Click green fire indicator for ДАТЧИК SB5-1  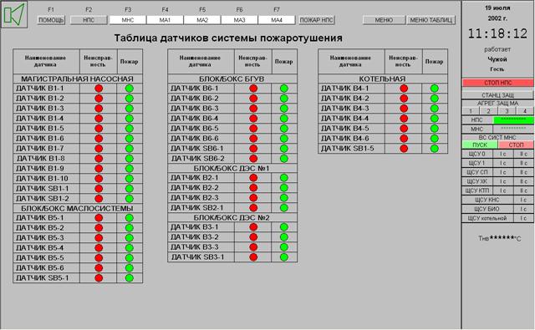(130, 278)
